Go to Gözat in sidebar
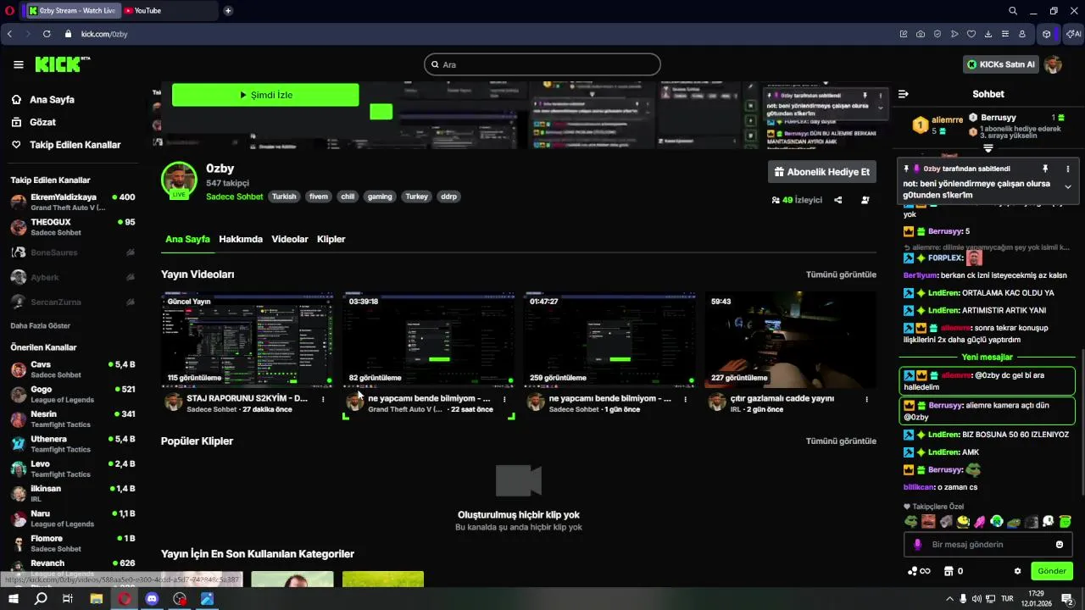 click(42, 122)
